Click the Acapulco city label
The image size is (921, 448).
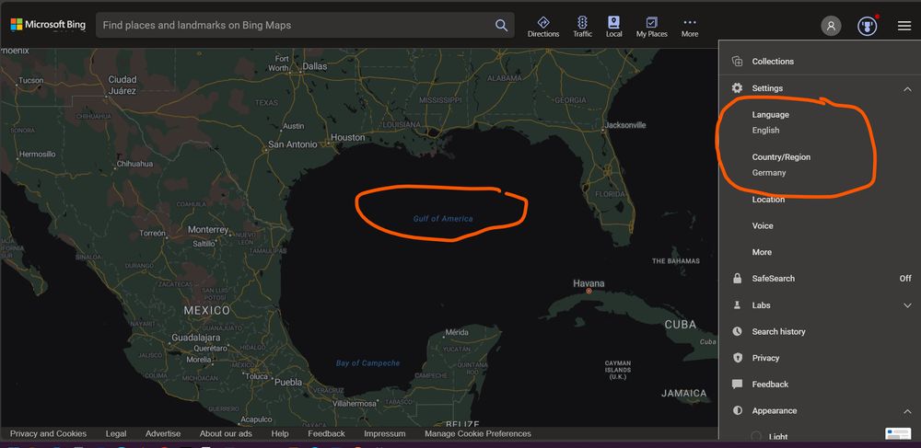(x=256, y=419)
